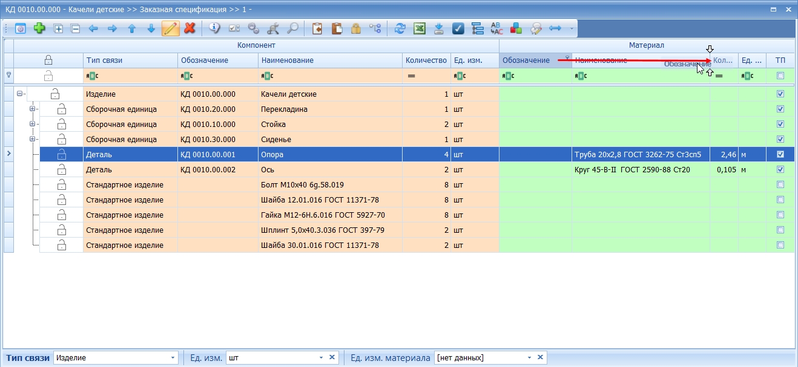Viewport: 798px width, 367px height.
Task: Click the padlock icon in toolbar
Action: pyautogui.click(x=356, y=28)
